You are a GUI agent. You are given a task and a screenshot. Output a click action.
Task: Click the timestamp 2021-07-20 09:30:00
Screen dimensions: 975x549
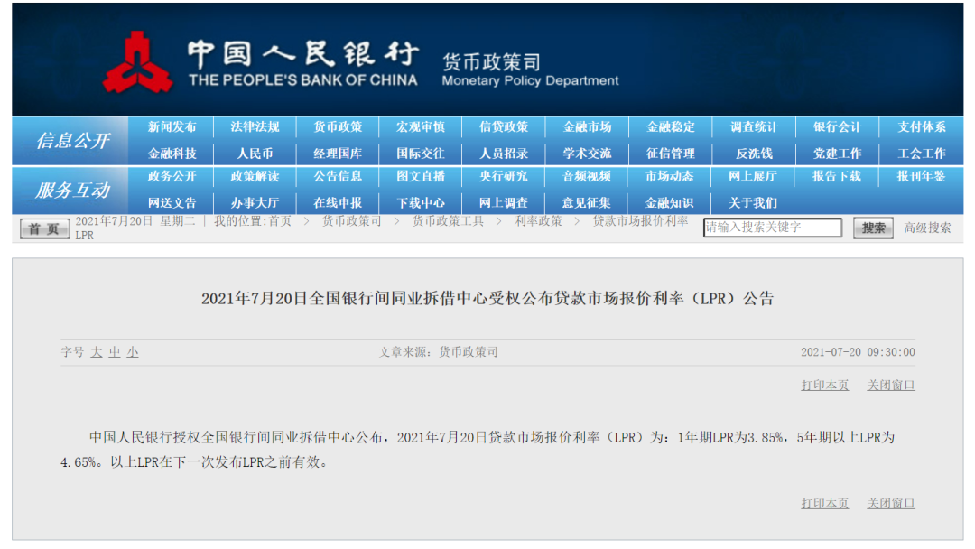click(x=858, y=352)
